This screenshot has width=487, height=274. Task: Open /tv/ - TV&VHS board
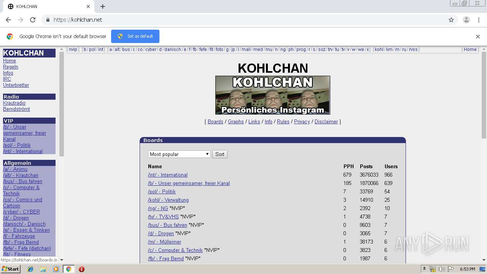(163, 217)
